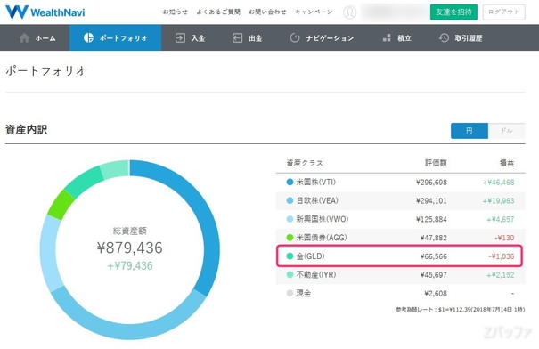Screen dimensions: 539x349
Task: Click the 日欧株(VEA) color dot
Action: point(290,200)
